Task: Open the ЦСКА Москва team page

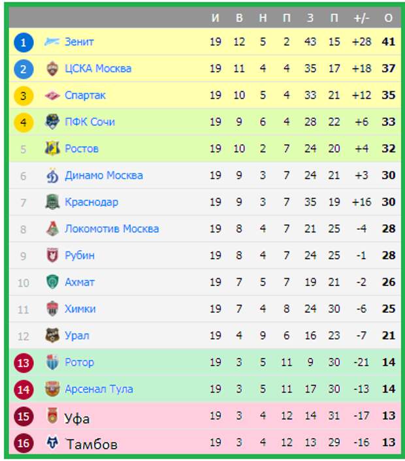Action: (98, 69)
